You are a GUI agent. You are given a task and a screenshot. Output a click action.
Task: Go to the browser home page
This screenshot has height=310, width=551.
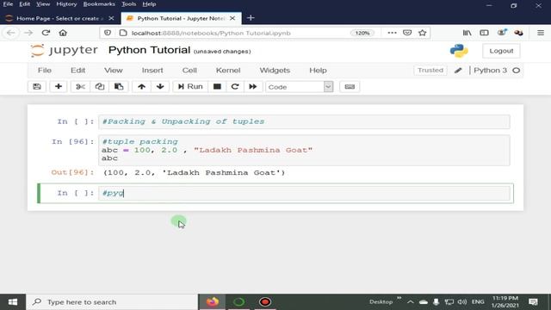click(x=63, y=33)
